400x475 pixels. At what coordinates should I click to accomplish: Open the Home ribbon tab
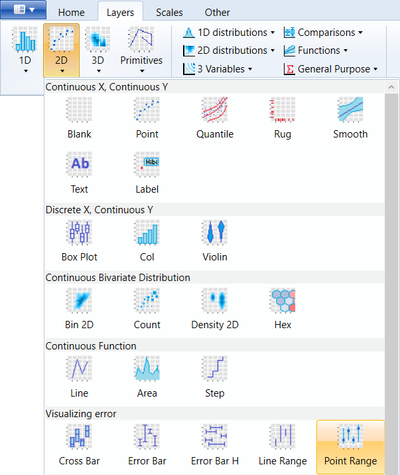point(71,12)
